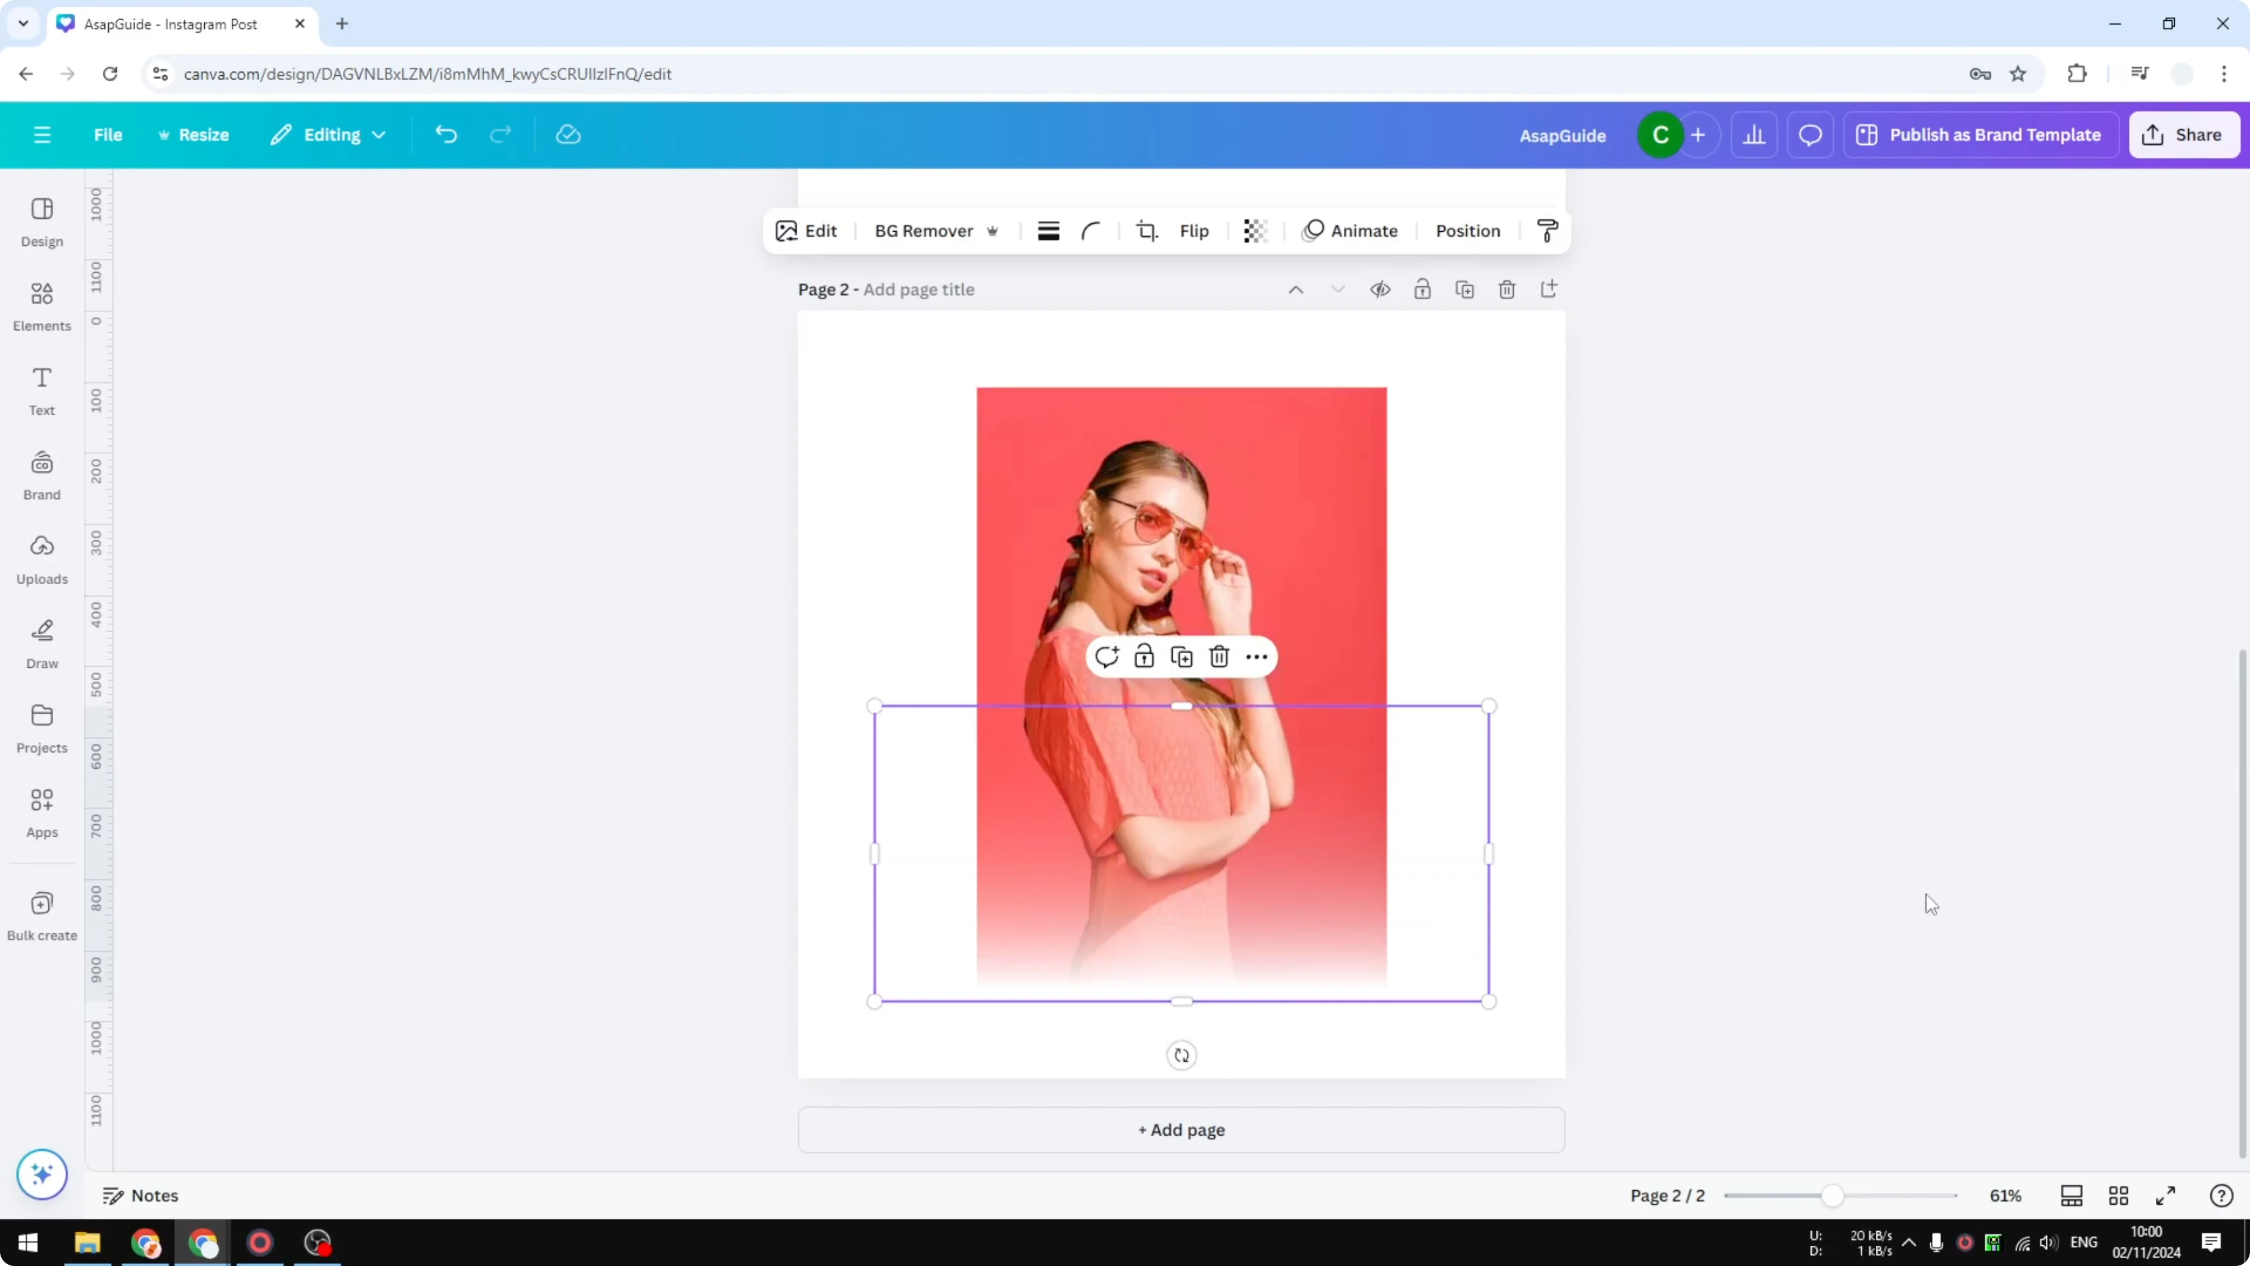Open the Elements panel in the sidebar
The width and height of the screenshot is (2250, 1266).
(41, 305)
